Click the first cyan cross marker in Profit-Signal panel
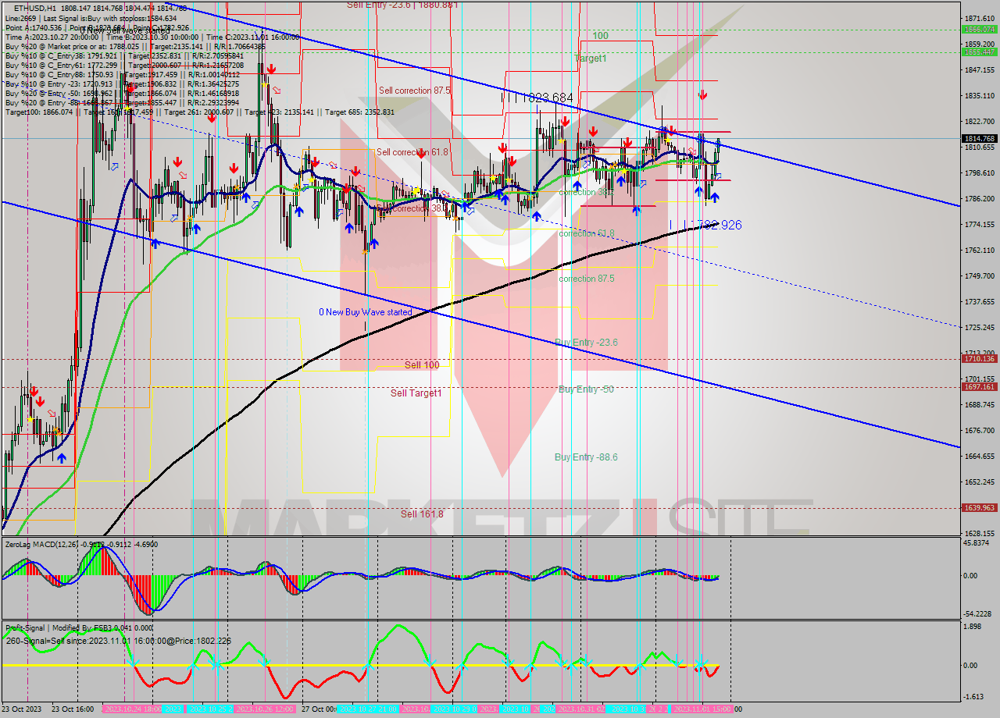Viewport: 1000px width, 718px height. (133, 662)
